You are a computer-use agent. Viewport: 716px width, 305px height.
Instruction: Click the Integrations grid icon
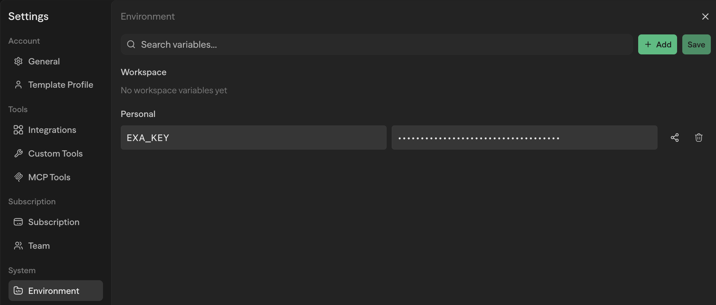point(18,130)
